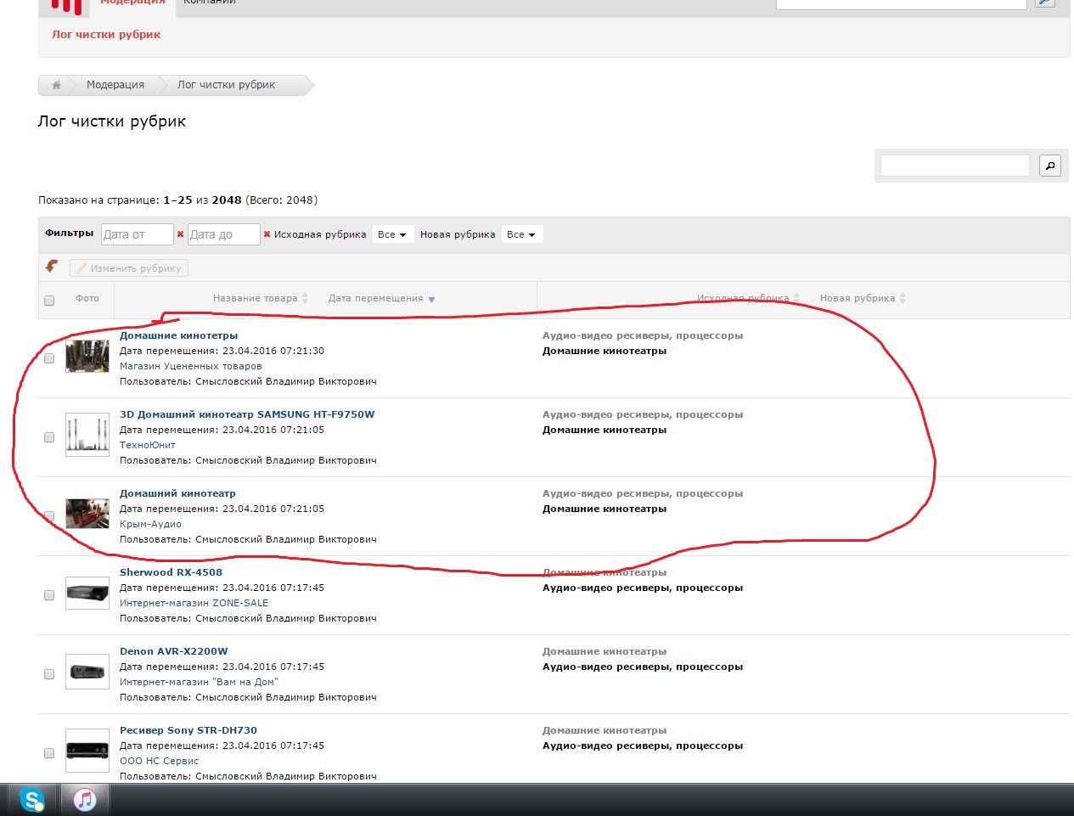
Task: Check the 'Ресивер Sony STR-DH730' row checkbox
Action: (49, 753)
